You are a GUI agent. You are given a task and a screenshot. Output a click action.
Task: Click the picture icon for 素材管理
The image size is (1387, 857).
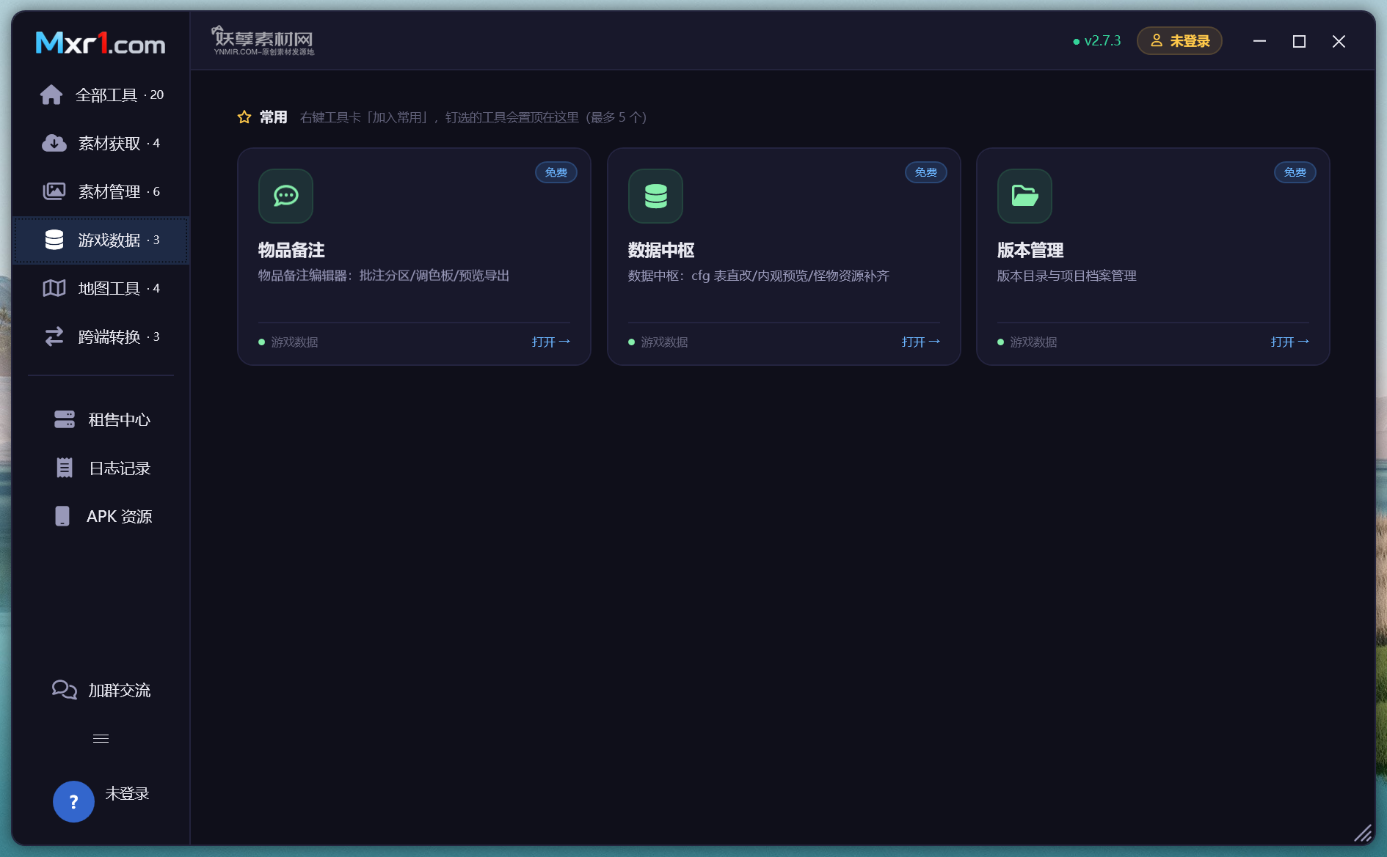click(54, 191)
